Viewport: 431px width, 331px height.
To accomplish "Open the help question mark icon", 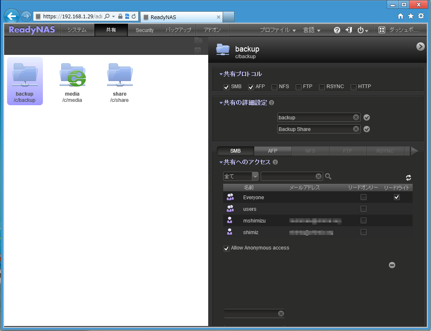I will [x=337, y=30].
